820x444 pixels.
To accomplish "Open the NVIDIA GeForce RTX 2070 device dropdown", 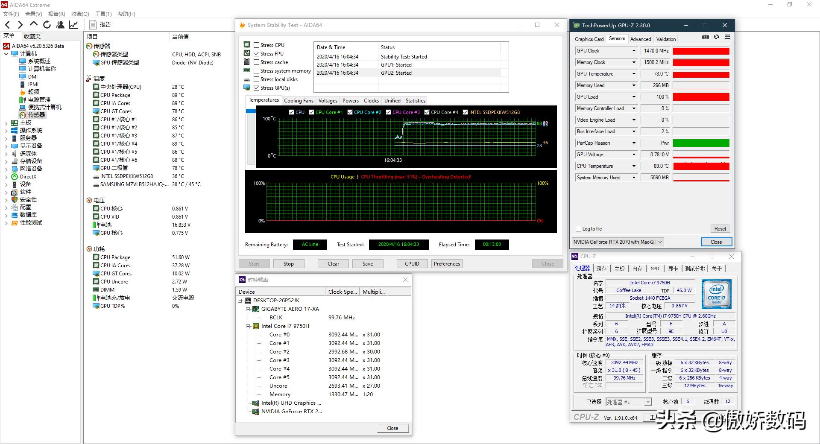I will pyautogui.click(x=660, y=242).
